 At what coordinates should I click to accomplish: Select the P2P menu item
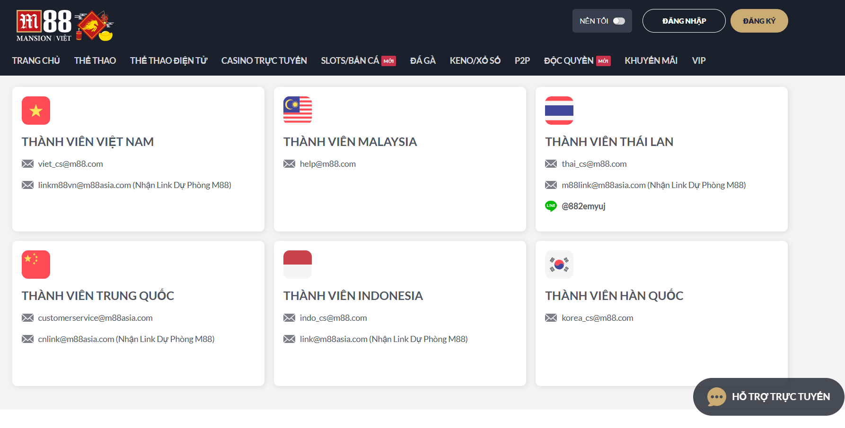point(522,60)
